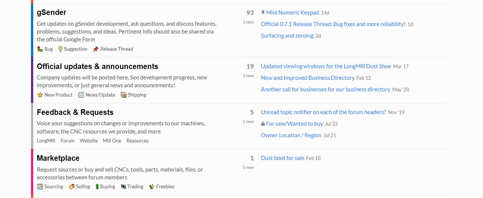The width and height of the screenshot is (483, 198).
Task: Select the Suggestion lightbulb tag
Action: 73,49
